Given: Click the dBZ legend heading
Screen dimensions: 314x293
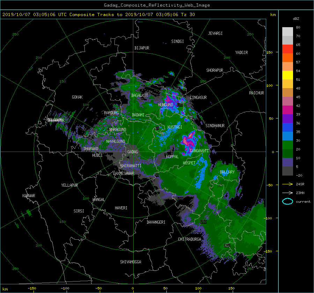Looking at the screenshot, I should (296, 18).
